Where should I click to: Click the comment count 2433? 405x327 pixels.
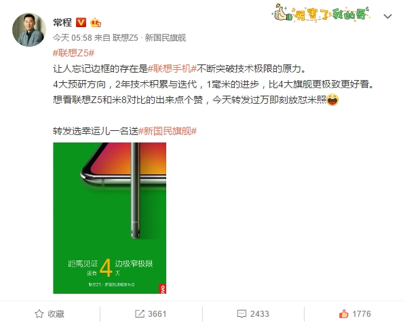pyautogui.click(x=260, y=314)
